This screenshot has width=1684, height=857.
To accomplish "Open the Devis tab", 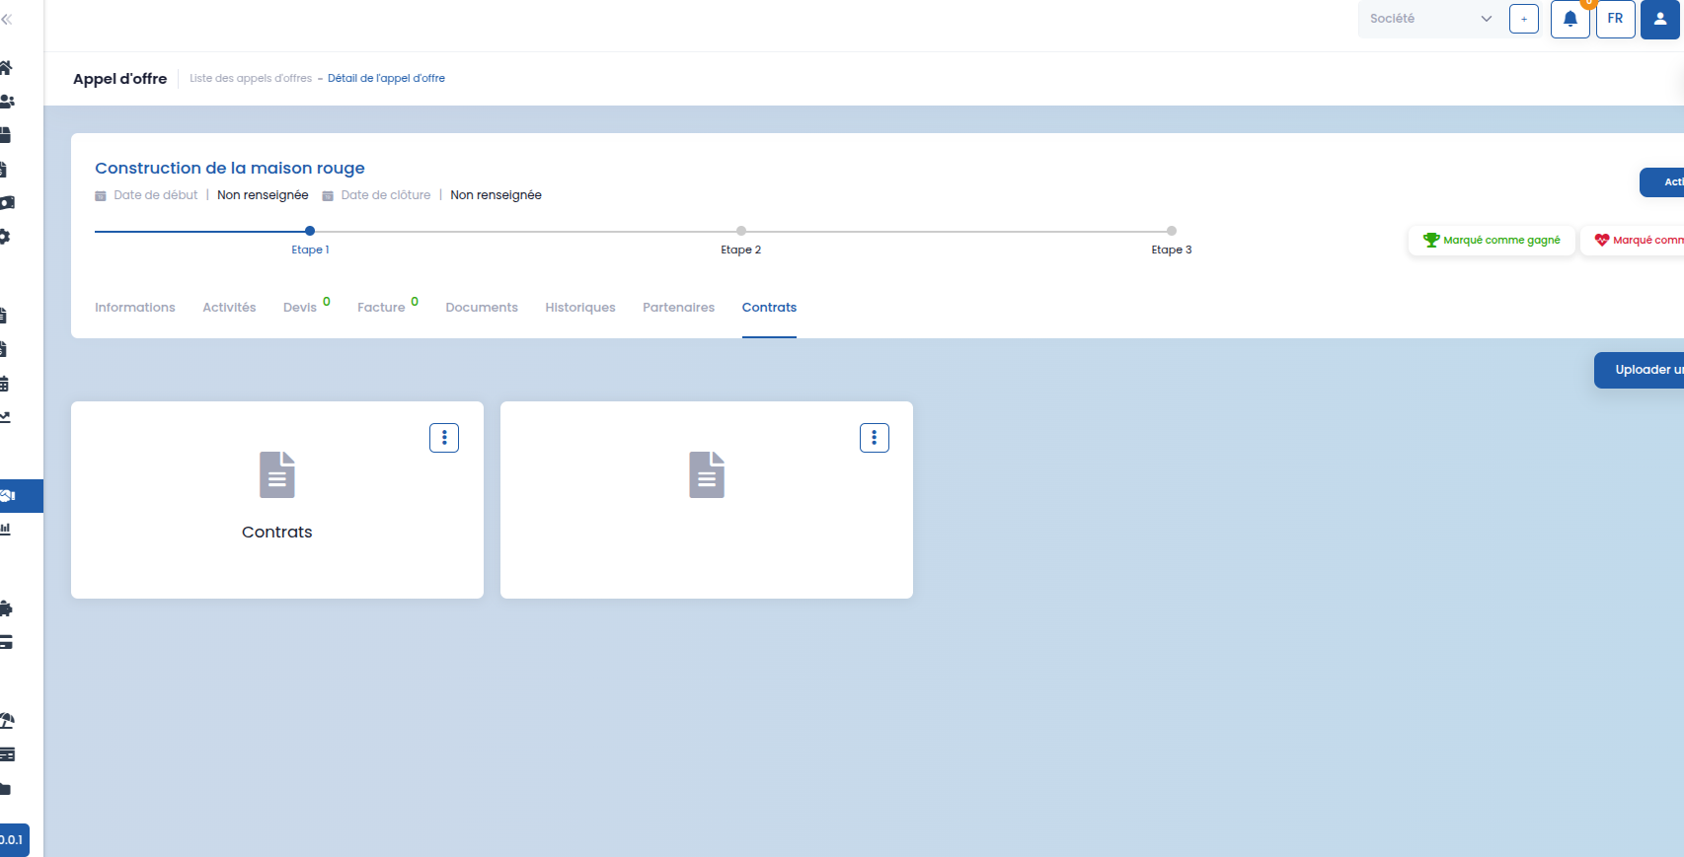I will click(300, 308).
